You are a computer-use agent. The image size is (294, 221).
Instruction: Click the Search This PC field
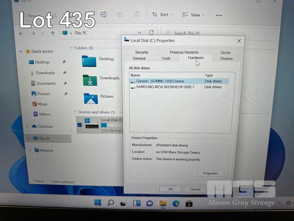(x=220, y=33)
